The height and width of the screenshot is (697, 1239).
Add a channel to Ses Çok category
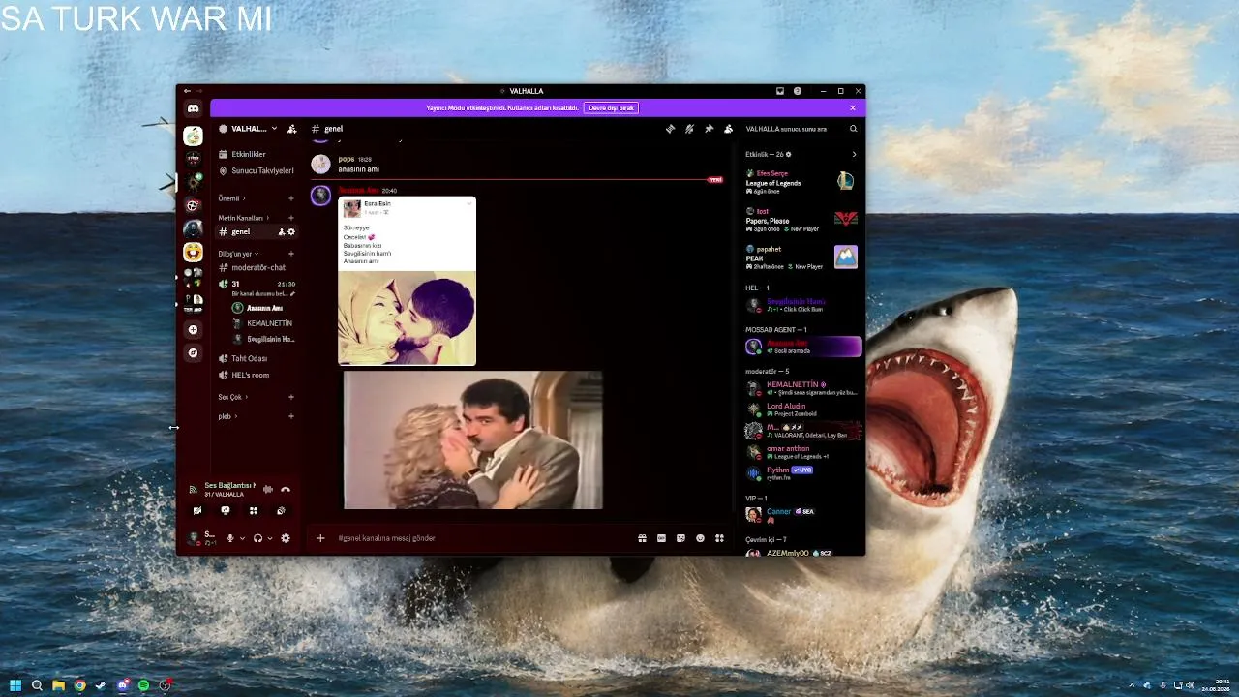coord(291,397)
